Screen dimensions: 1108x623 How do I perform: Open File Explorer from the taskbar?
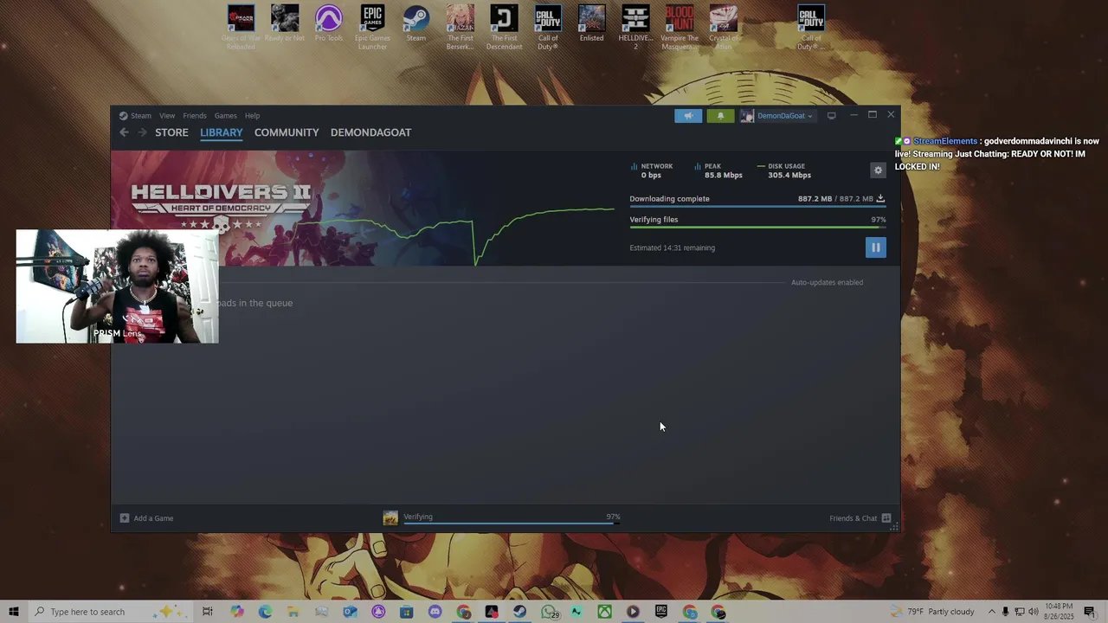coord(293,612)
